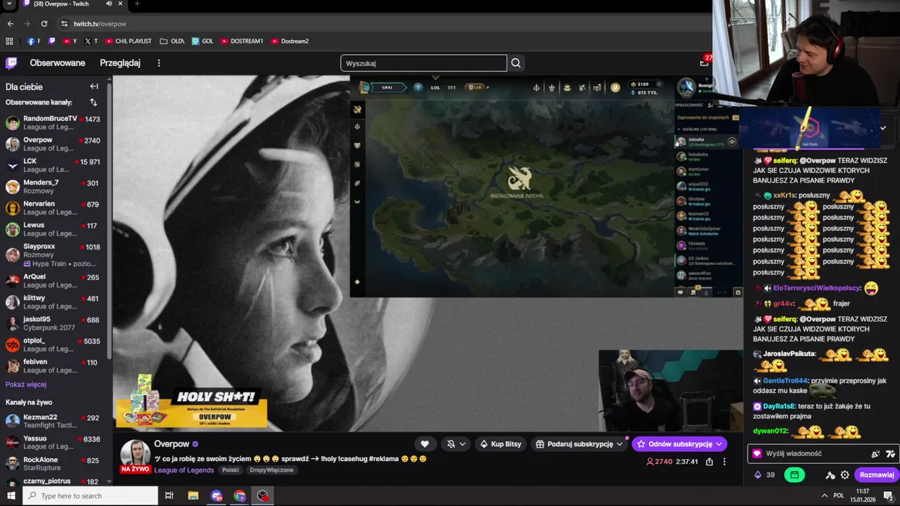Collapse the overlay panel chevron above chat
The image size is (900, 506).
[x=883, y=128]
